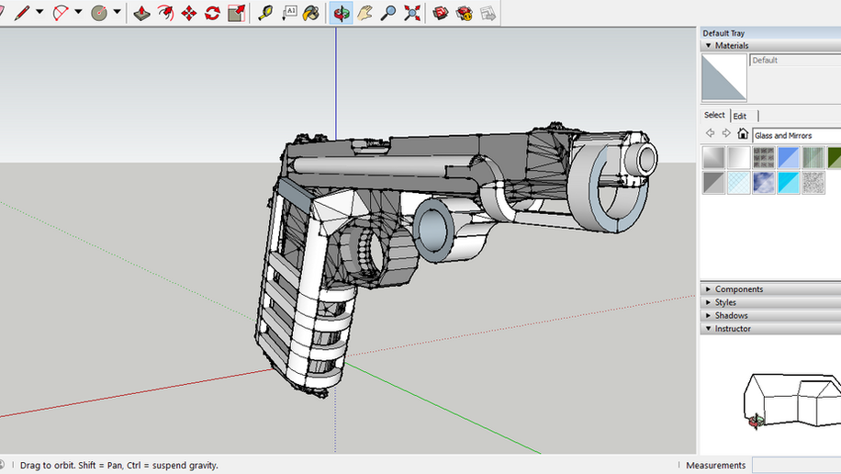Go to home materials via house icon

[x=742, y=134]
